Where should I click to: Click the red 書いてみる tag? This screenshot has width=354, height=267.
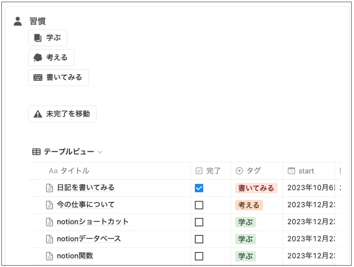[256, 188]
